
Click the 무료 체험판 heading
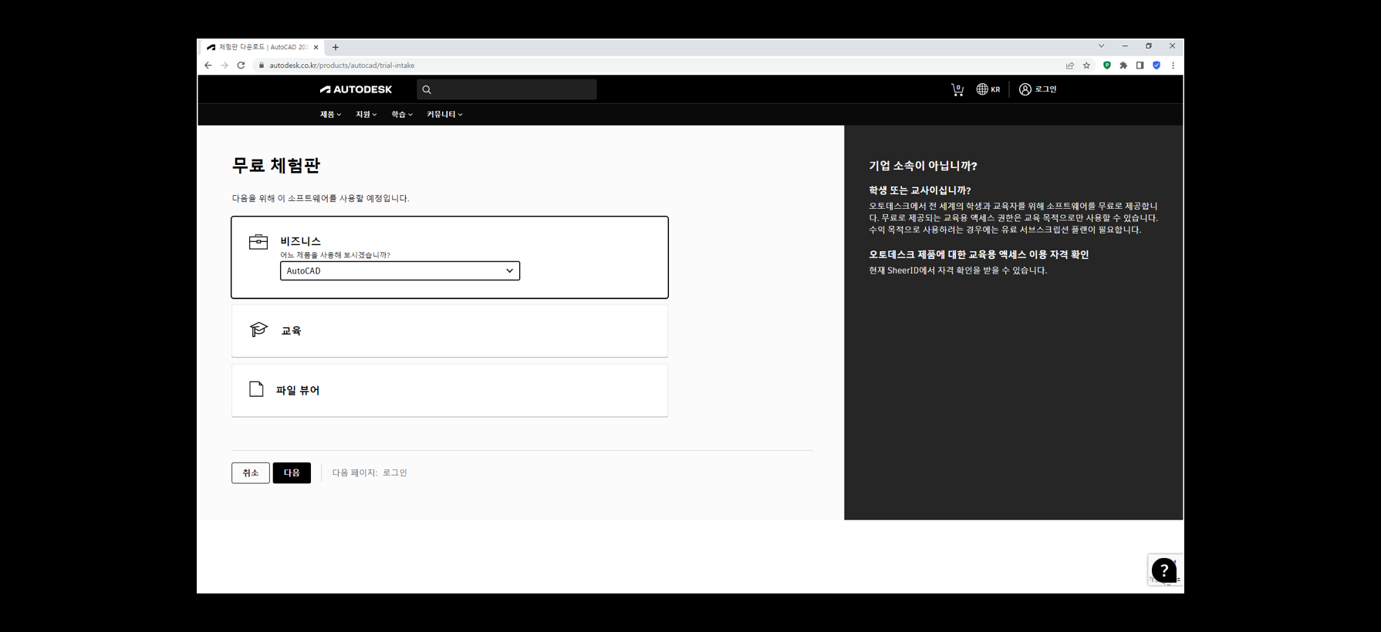coord(276,166)
